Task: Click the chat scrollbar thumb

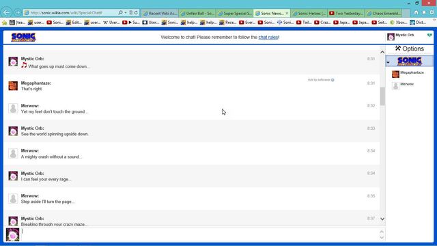Action: coord(382,96)
